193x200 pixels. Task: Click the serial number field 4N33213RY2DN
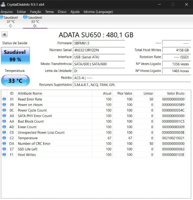99,50
